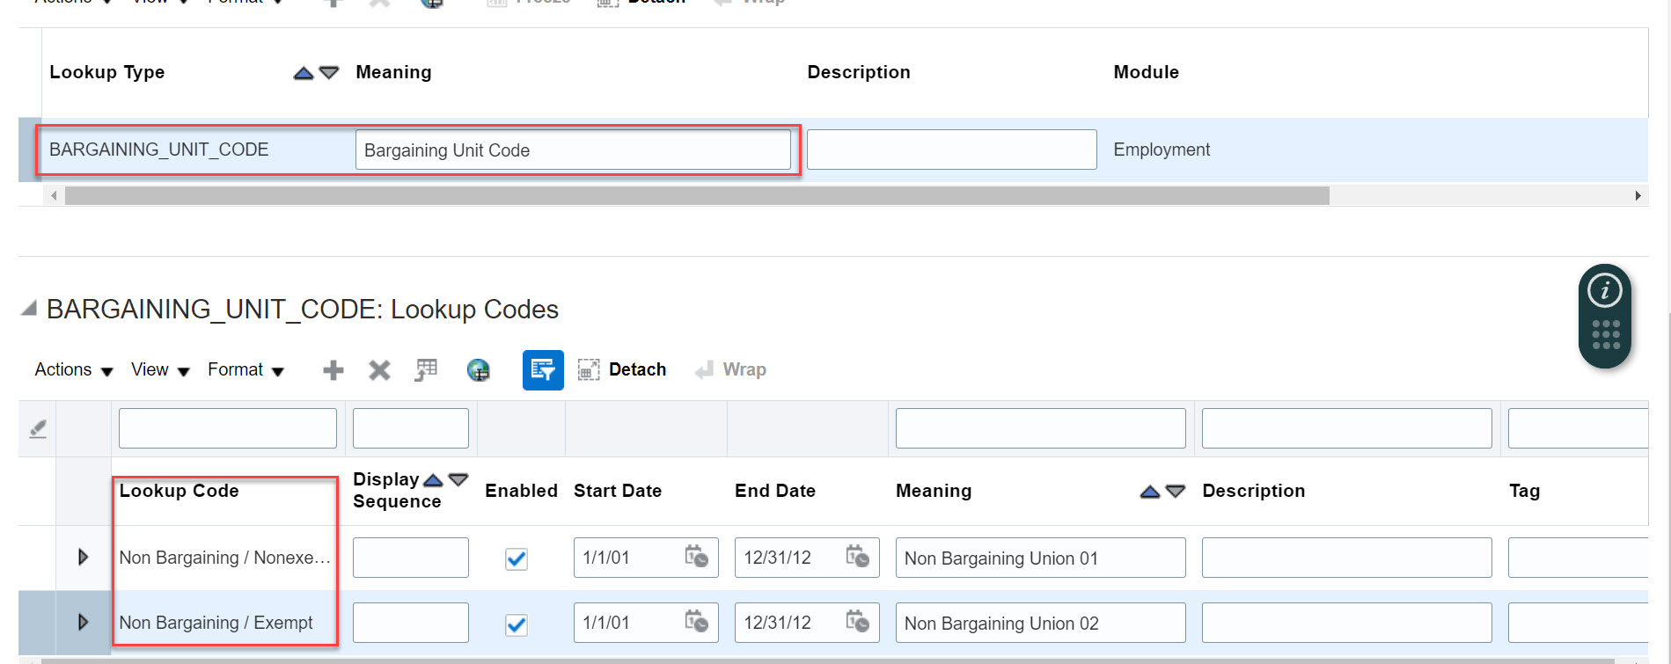Open start date calendar for Non Bargaining Union 01
The image size is (1671, 664).
tap(696, 558)
